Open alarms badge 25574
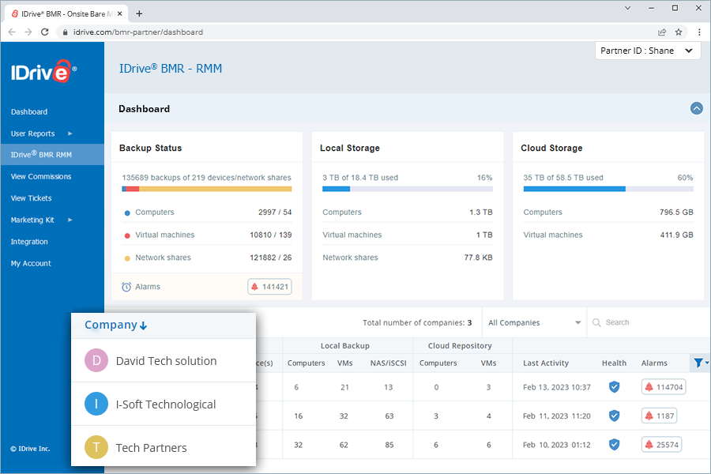 (x=661, y=445)
